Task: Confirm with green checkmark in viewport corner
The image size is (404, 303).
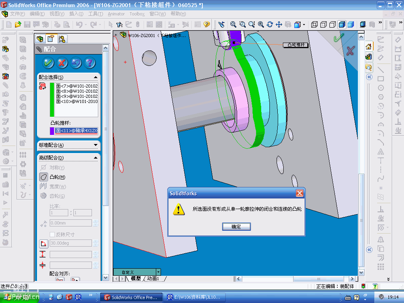Action: [x=338, y=38]
